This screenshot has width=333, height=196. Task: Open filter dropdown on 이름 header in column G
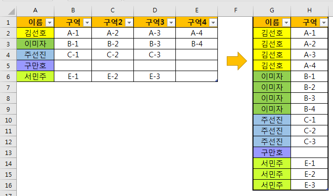(286, 22)
